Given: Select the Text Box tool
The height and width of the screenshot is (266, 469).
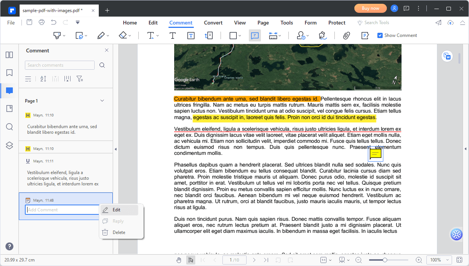Looking at the screenshot, I should click(191, 35).
